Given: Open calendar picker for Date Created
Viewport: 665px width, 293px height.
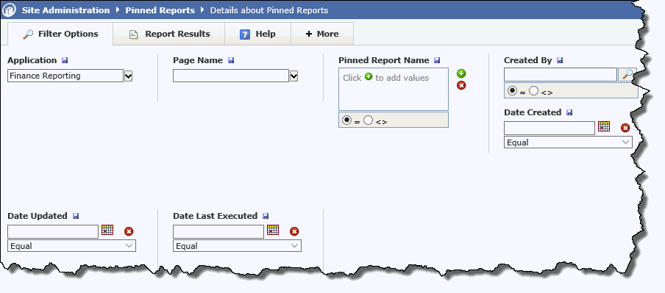Looking at the screenshot, I should point(604,126).
